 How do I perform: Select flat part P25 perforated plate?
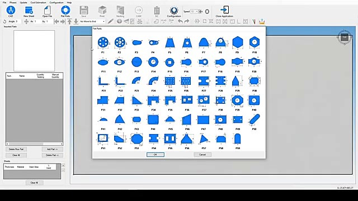click(x=170, y=81)
